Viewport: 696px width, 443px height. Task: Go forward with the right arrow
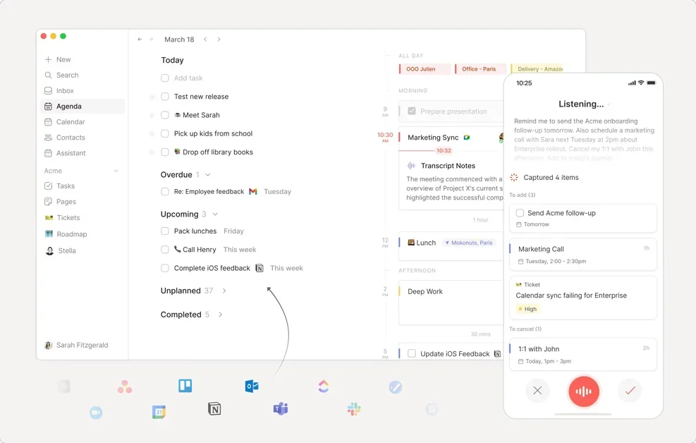click(x=151, y=40)
